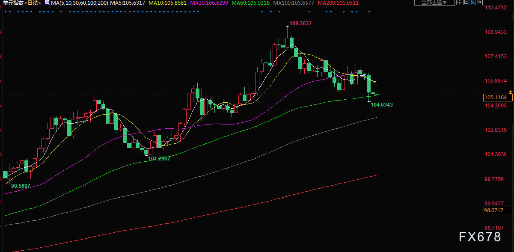Click the MA10:105.8581 value

tap(168, 3)
